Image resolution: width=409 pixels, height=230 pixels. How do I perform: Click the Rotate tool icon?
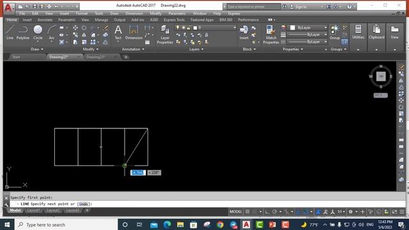[84, 27]
